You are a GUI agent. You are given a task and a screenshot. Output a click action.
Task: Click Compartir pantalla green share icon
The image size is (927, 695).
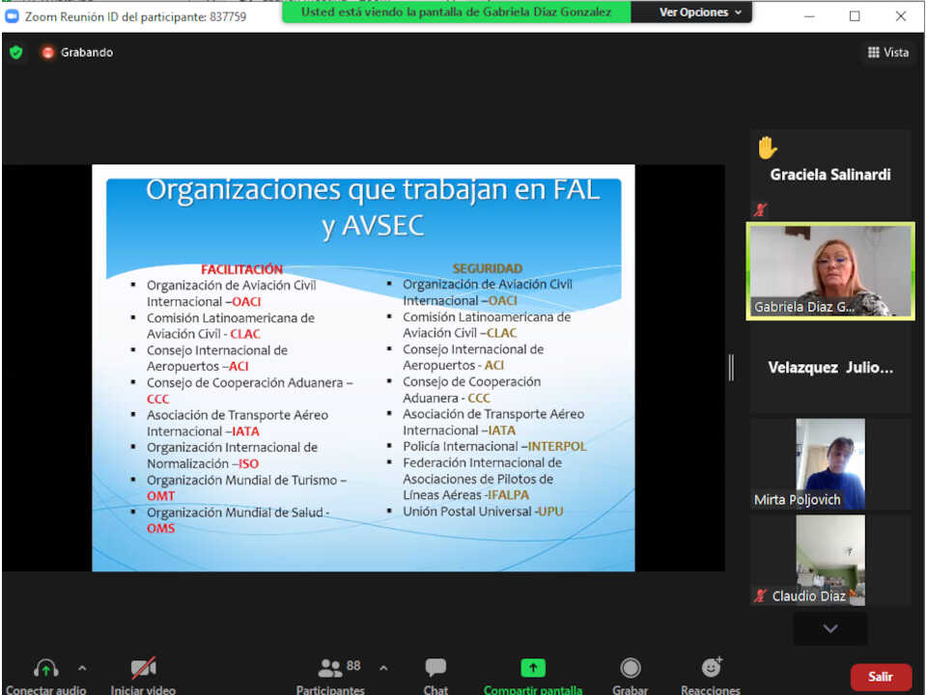533,668
